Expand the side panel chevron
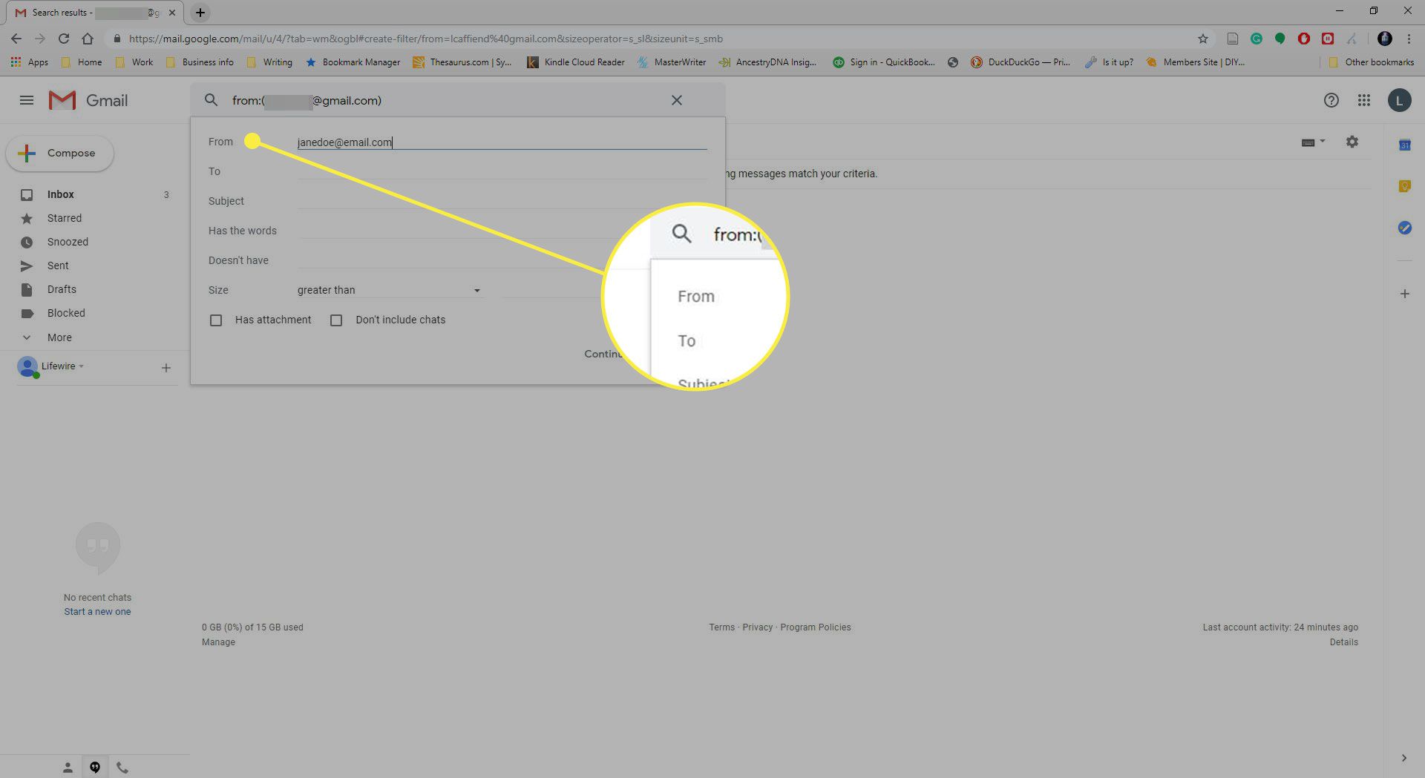The width and height of the screenshot is (1425, 778). coord(1403,758)
